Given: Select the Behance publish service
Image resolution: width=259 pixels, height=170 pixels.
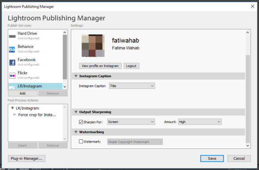Looking at the screenshot, I should coord(35,49).
